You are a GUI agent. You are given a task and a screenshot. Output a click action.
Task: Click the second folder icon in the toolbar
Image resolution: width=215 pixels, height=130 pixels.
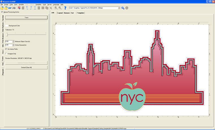tap(6, 8)
